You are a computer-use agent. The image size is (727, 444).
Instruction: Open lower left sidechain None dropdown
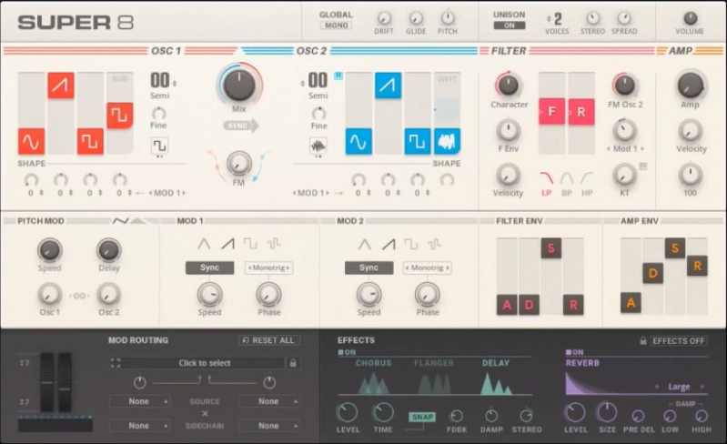click(x=139, y=426)
